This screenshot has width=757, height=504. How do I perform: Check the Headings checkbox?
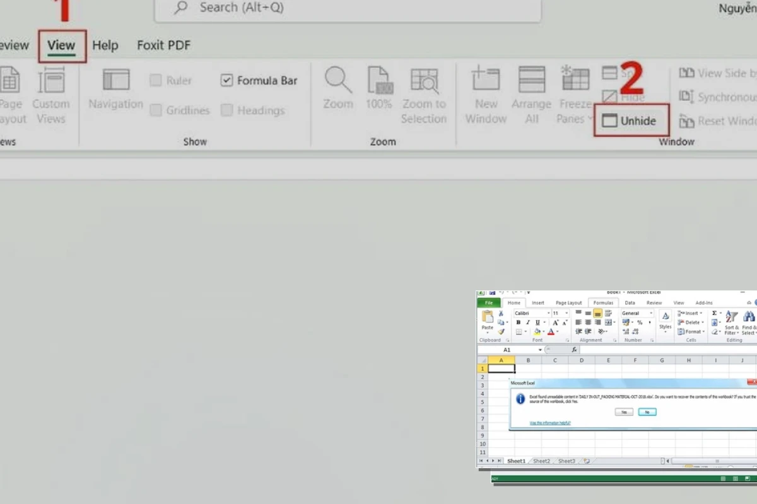coord(227,110)
